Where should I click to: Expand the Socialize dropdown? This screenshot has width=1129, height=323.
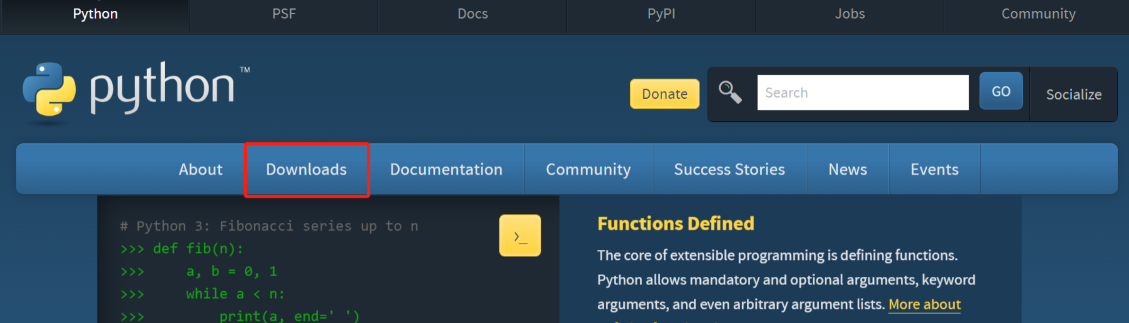pos(1074,94)
